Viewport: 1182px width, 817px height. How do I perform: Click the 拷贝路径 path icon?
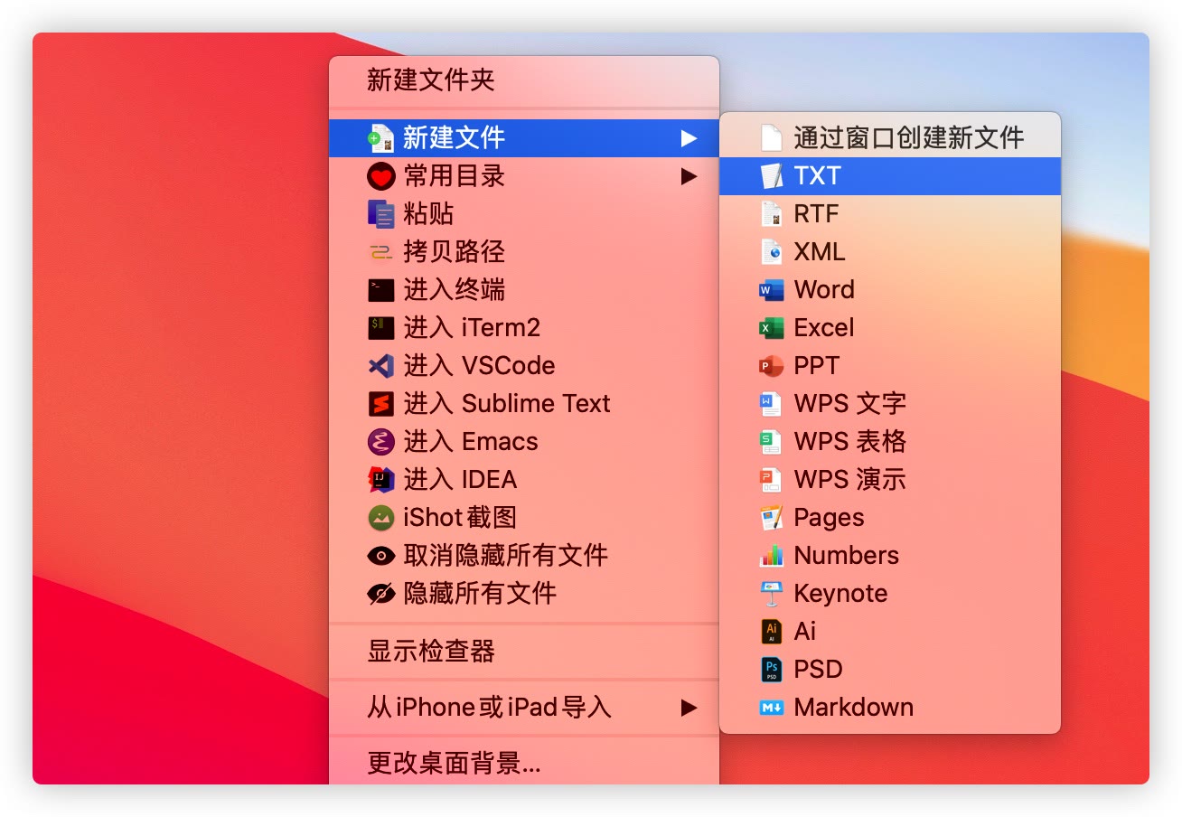point(380,252)
